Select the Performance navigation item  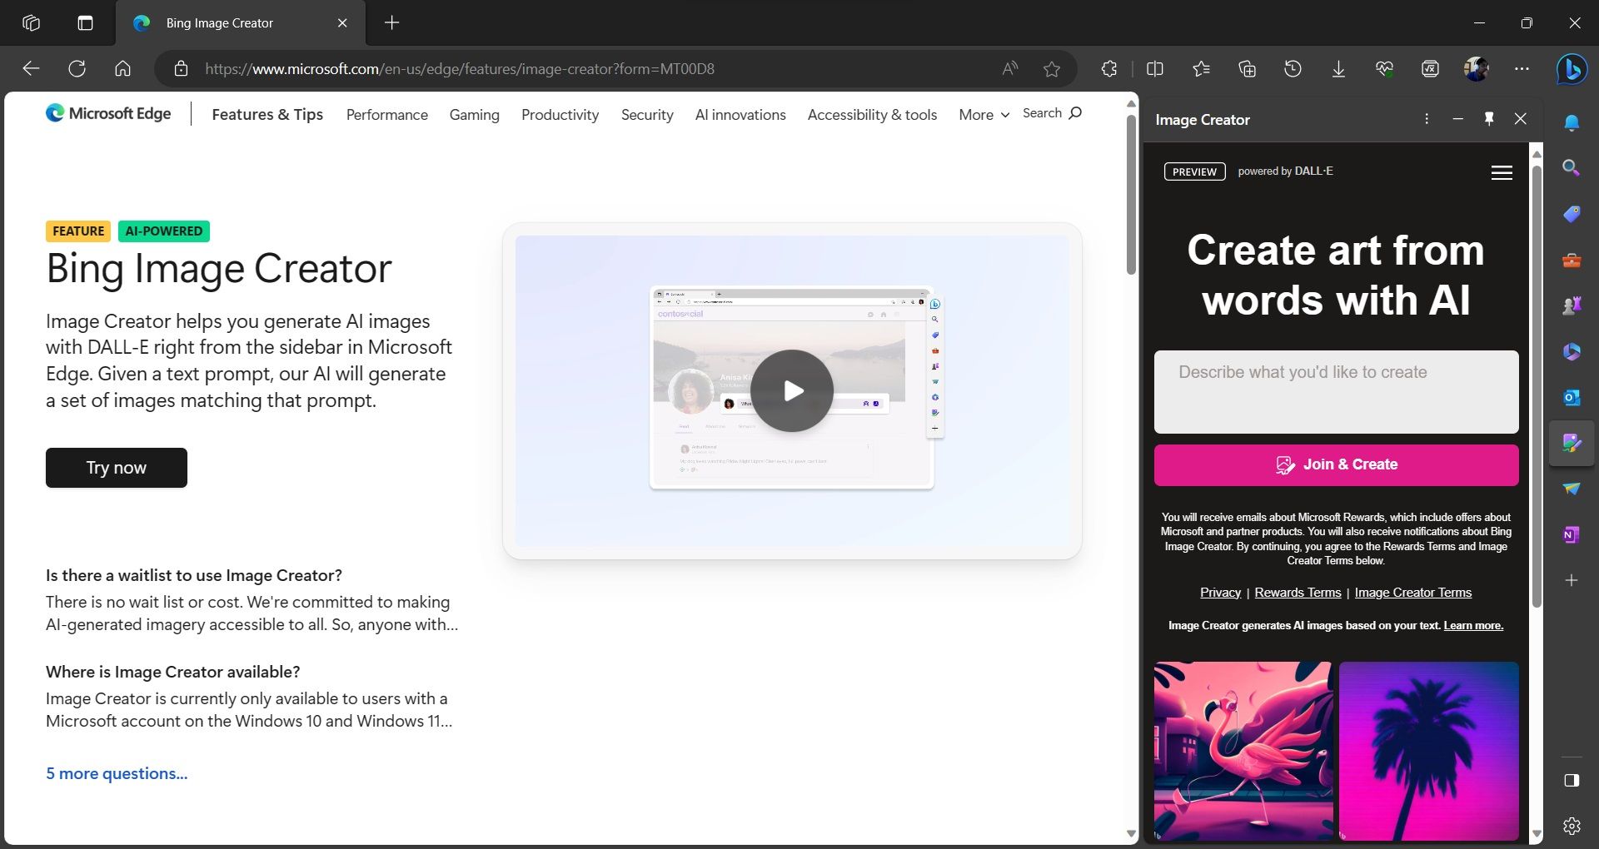point(386,115)
